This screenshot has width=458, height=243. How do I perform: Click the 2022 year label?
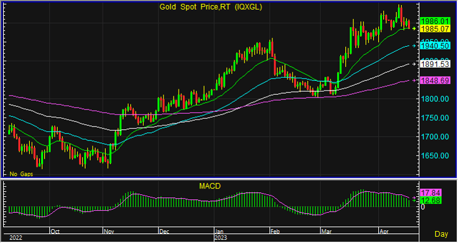(x=15, y=238)
